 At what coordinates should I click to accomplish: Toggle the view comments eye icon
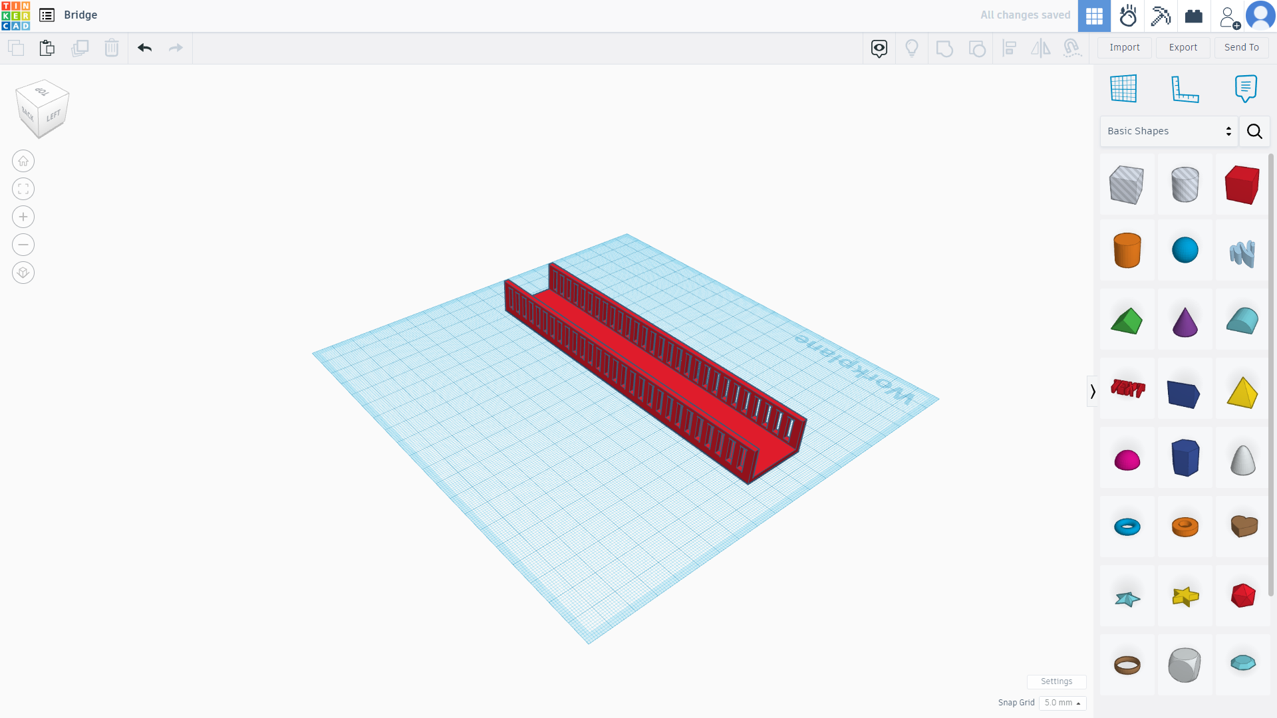tap(879, 48)
